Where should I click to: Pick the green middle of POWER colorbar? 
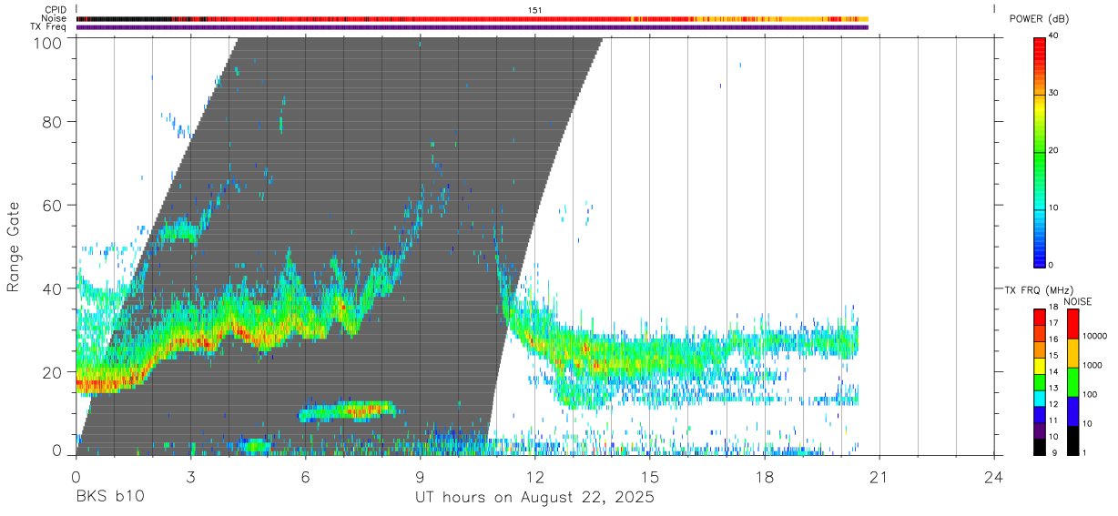[x=1040, y=155]
